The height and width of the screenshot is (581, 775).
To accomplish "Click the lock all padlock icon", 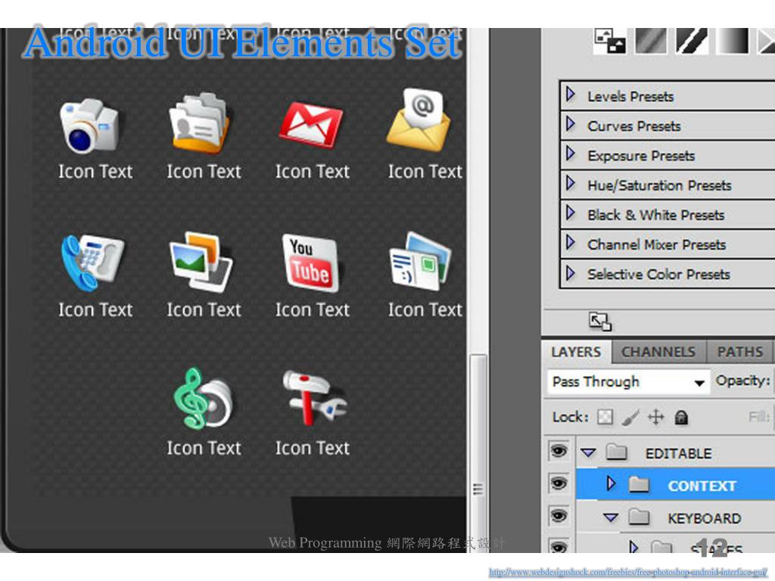I will point(681,418).
